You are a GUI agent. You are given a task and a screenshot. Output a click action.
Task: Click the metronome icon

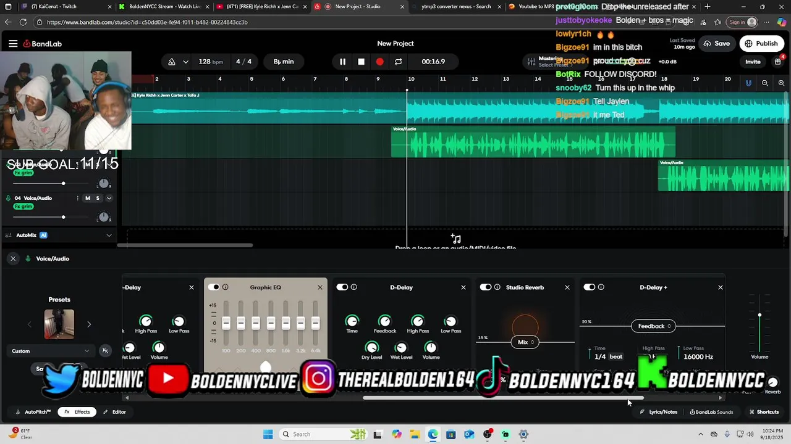(x=172, y=62)
